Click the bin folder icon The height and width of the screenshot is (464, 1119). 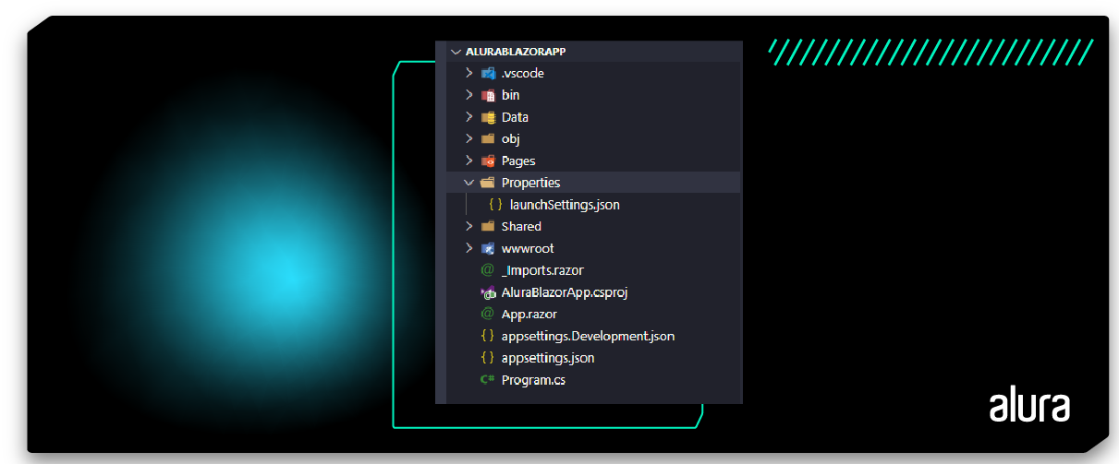pos(488,95)
